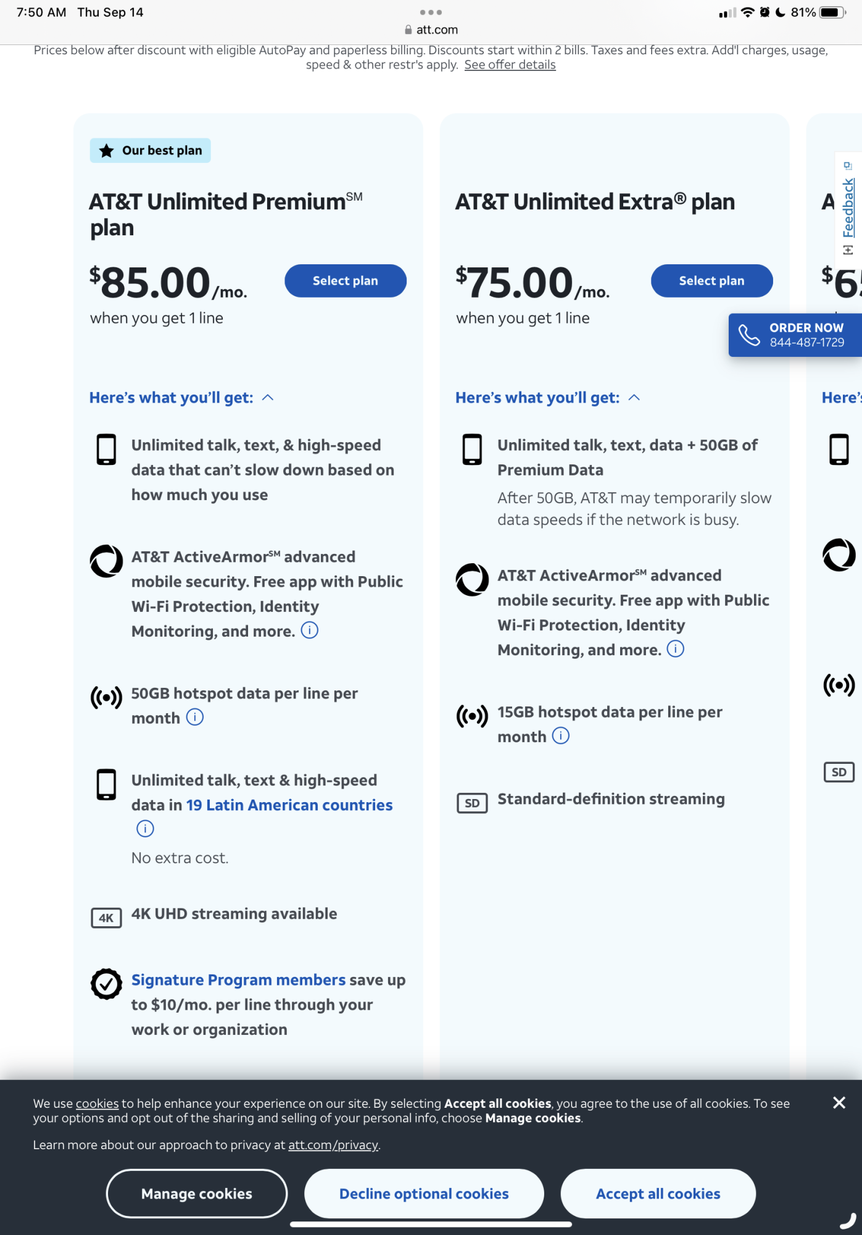Open info icon for 50GB hotspot data
Image resolution: width=862 pixels, height=1235 pixels.
pos(195,718)
